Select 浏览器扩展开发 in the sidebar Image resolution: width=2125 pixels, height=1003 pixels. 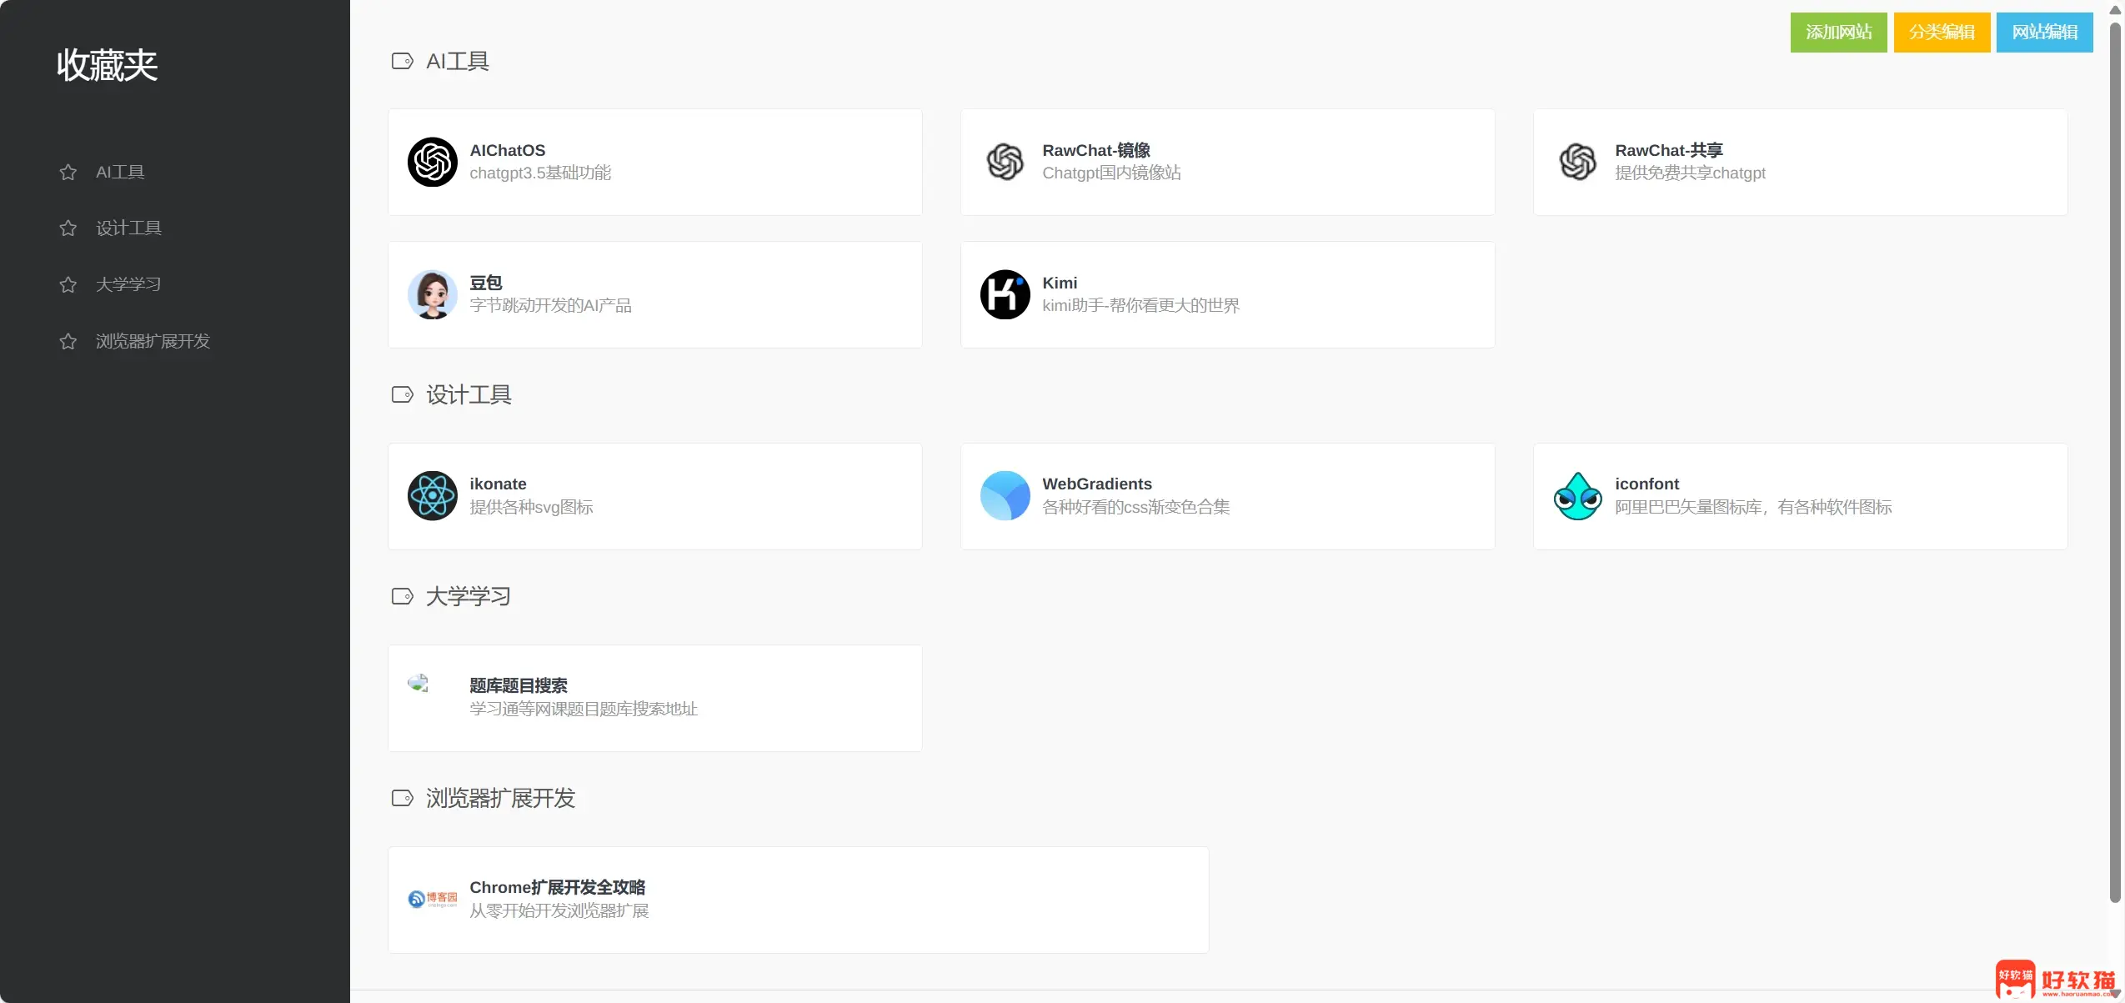coord(153,341)
